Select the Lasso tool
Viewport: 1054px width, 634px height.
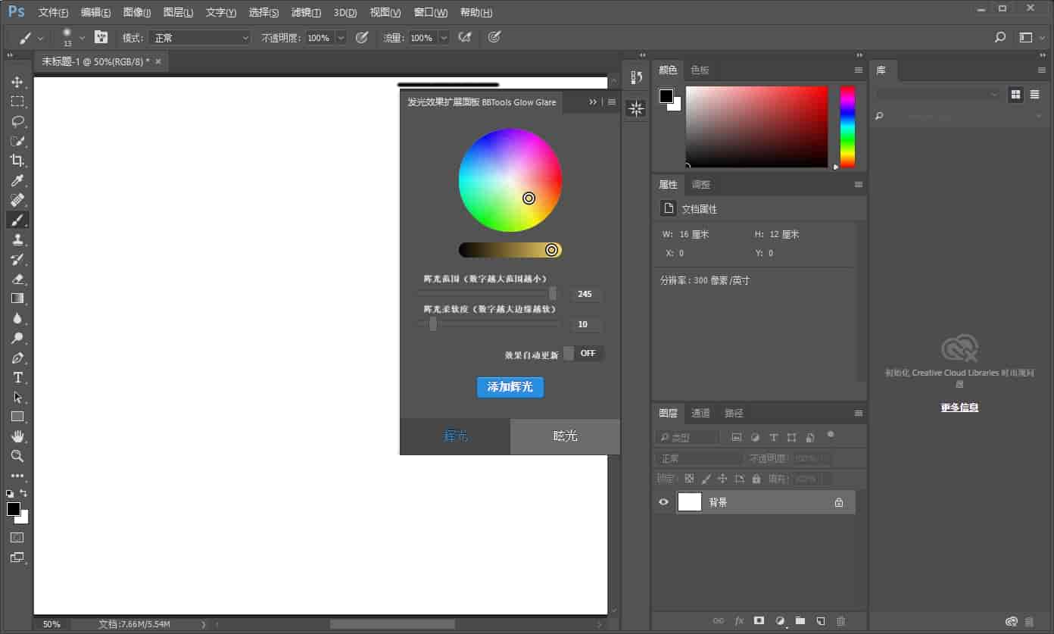pyautogui.click(x=17, y=121)
